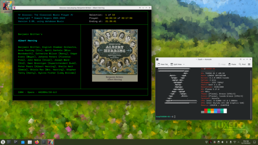Click Find in the Konsole toolbar
This screenshot has width=258, height=145.
click(242, 64)
